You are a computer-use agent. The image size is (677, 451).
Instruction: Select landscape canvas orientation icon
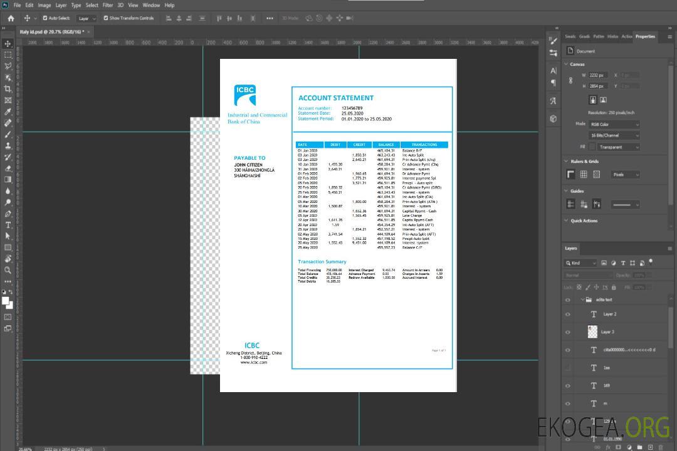tap(603, 100)
